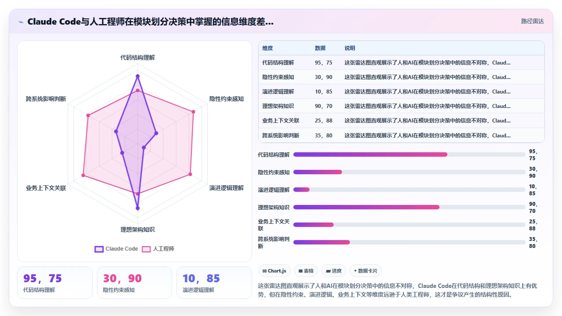Click 人工程师 point on 演进逻辑理解 axis
The image size is (562, 316).
pyautogui.click(x=190, y=174)
